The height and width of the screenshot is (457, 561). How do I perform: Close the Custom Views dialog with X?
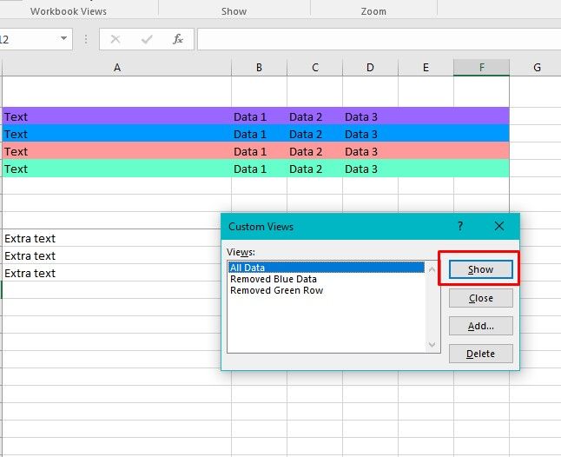point(499,226)
